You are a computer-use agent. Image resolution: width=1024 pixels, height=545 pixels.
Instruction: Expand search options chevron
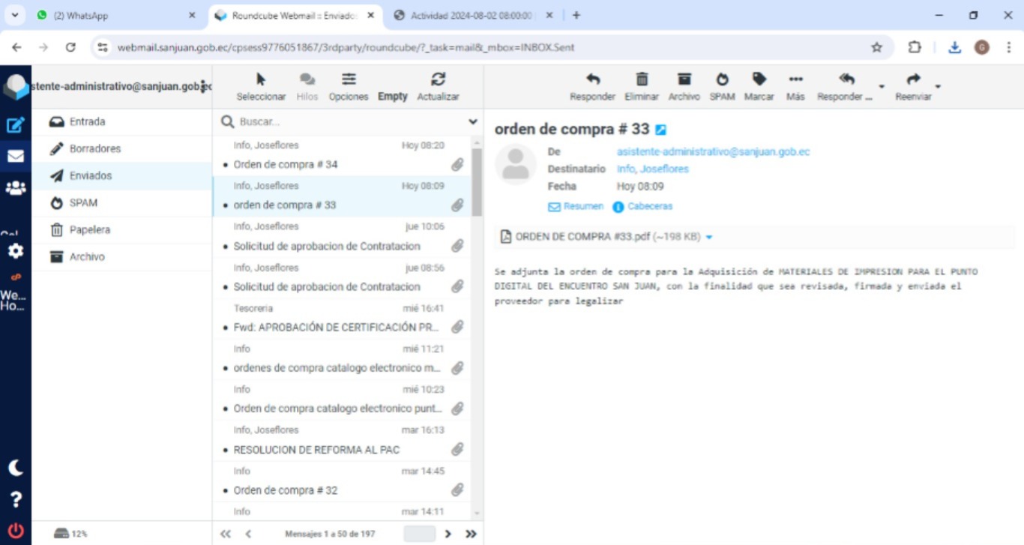(x=473, y=121)
